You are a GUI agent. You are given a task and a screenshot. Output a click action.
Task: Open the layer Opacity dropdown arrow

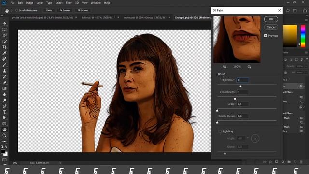306,66
